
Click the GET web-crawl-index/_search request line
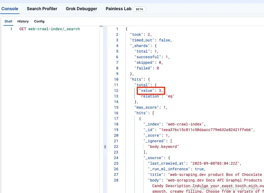(49, 29)
